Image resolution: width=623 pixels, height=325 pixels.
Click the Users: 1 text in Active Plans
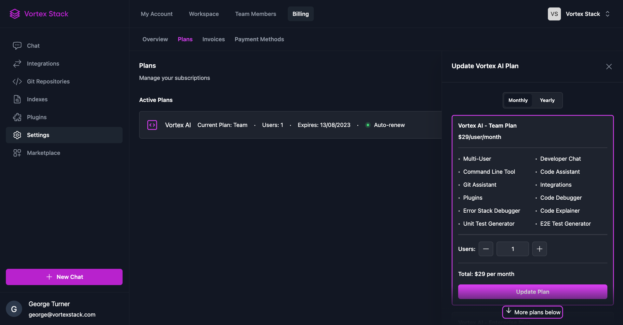pos(272,125)
